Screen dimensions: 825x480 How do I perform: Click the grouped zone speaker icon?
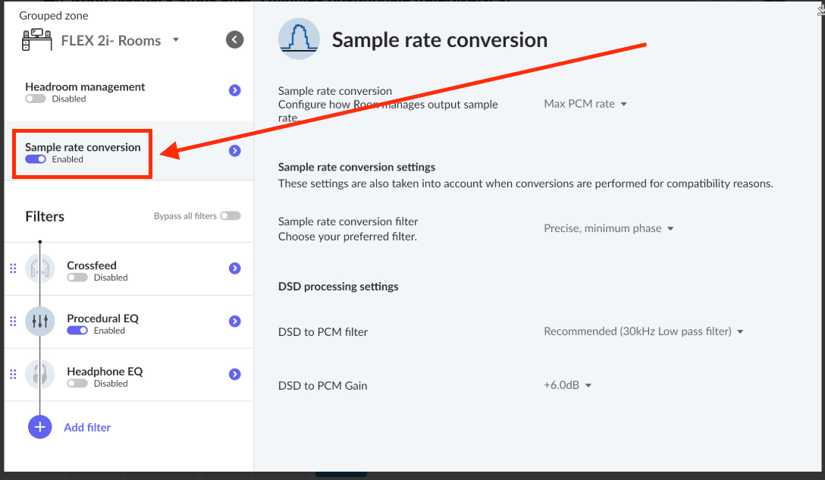pyautogui.click(x=37, y=40)
